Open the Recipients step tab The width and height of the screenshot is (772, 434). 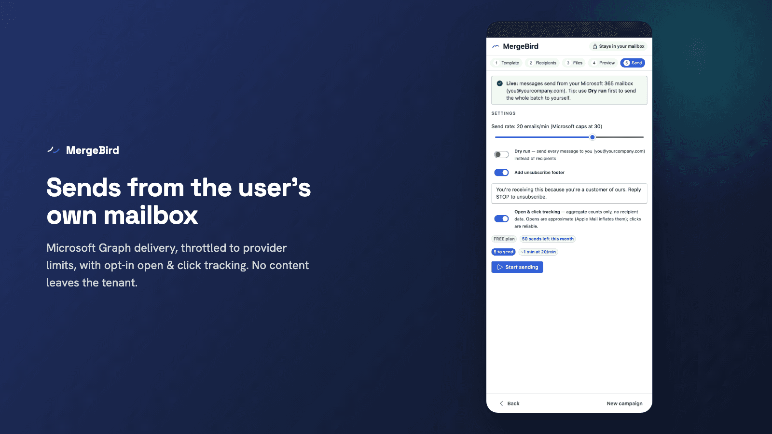point(543,63)
